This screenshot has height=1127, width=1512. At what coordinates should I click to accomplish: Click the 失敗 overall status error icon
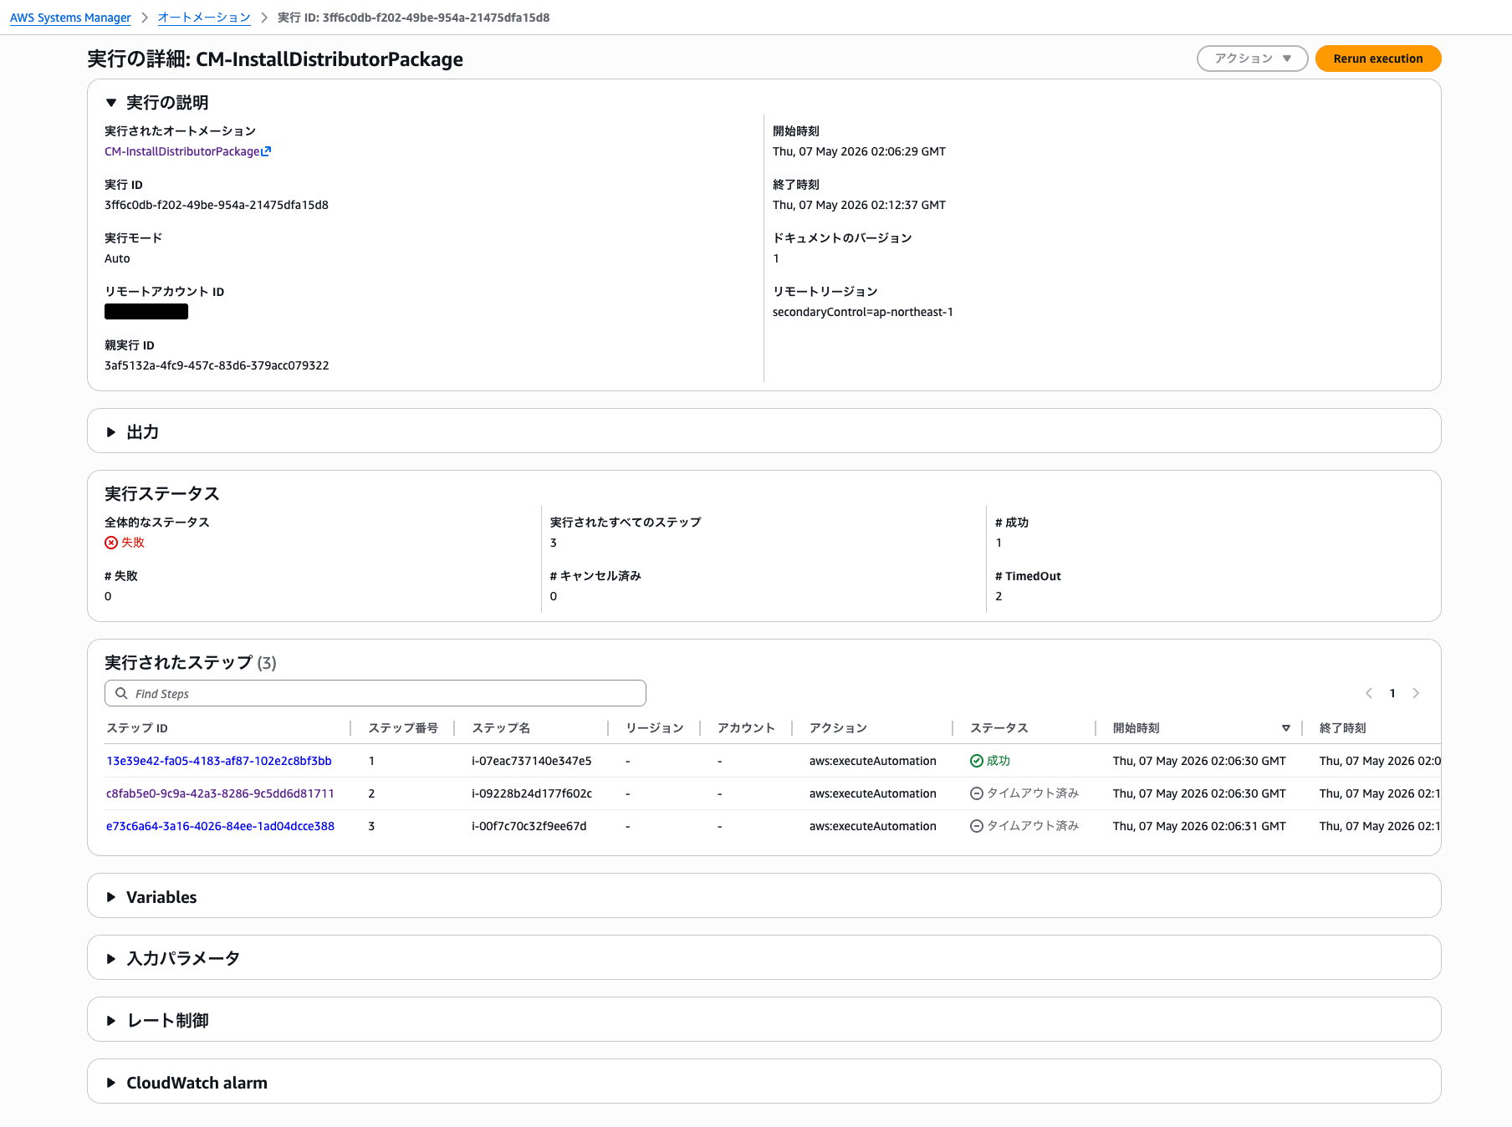pos(111,543)
